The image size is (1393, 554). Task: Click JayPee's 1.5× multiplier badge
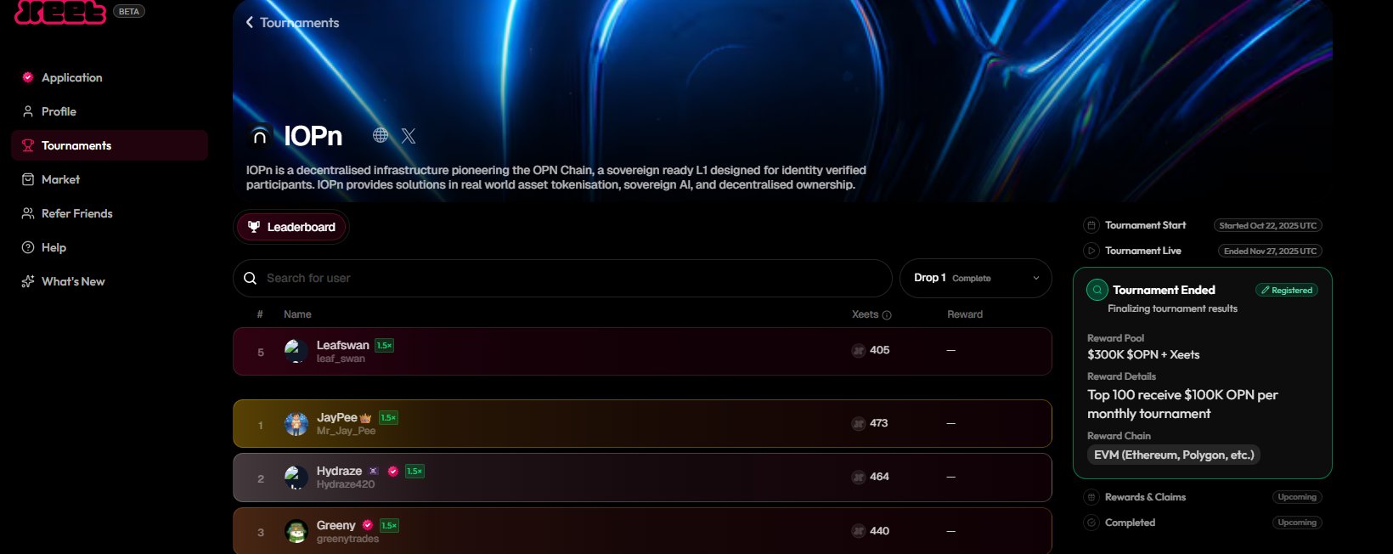[388, 418]
